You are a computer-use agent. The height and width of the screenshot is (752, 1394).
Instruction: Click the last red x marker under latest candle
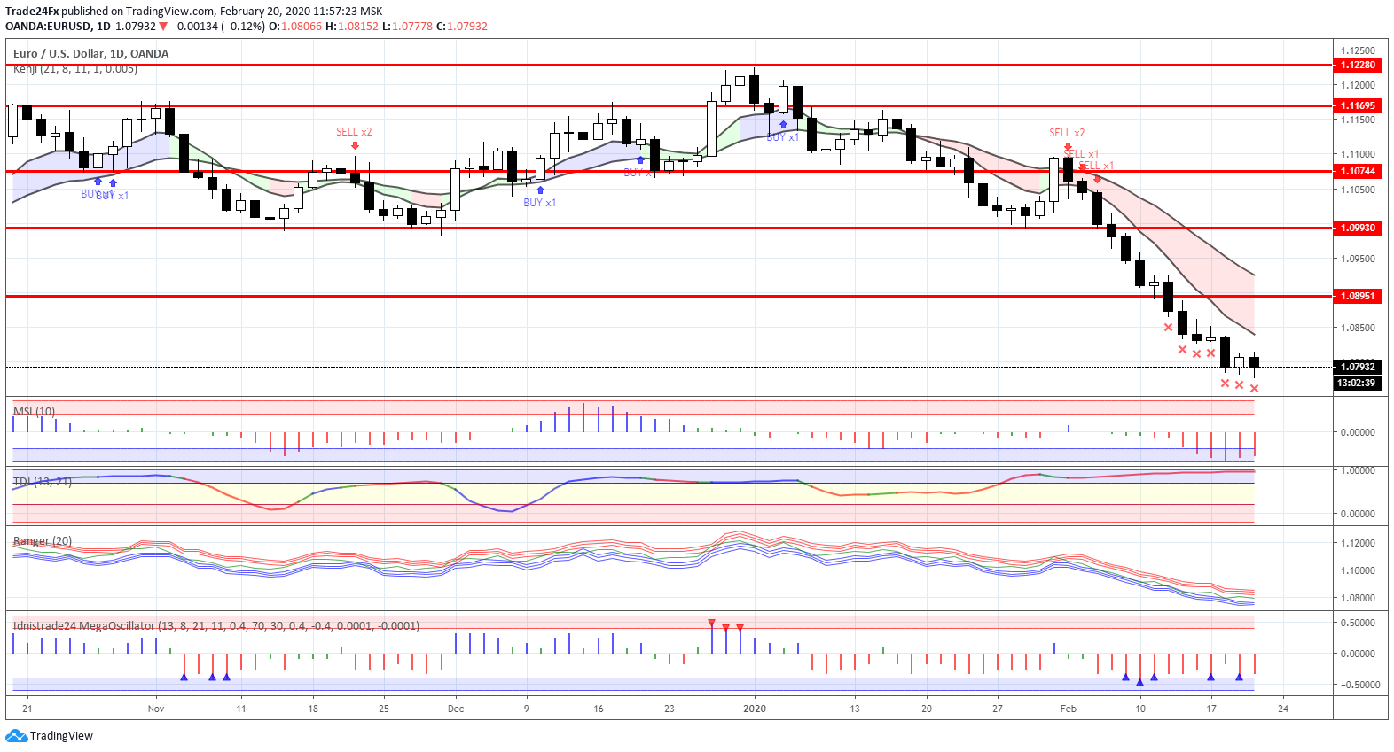[1254, 388]
